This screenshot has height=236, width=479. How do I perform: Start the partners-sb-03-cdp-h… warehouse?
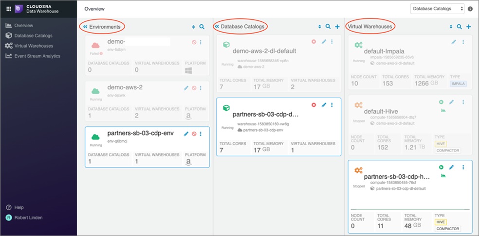click(441, 167)
